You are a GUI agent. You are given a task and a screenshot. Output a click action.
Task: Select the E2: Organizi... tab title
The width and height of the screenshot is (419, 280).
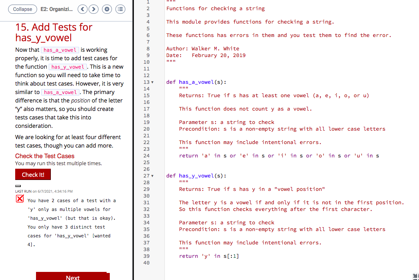click(56, 9)
